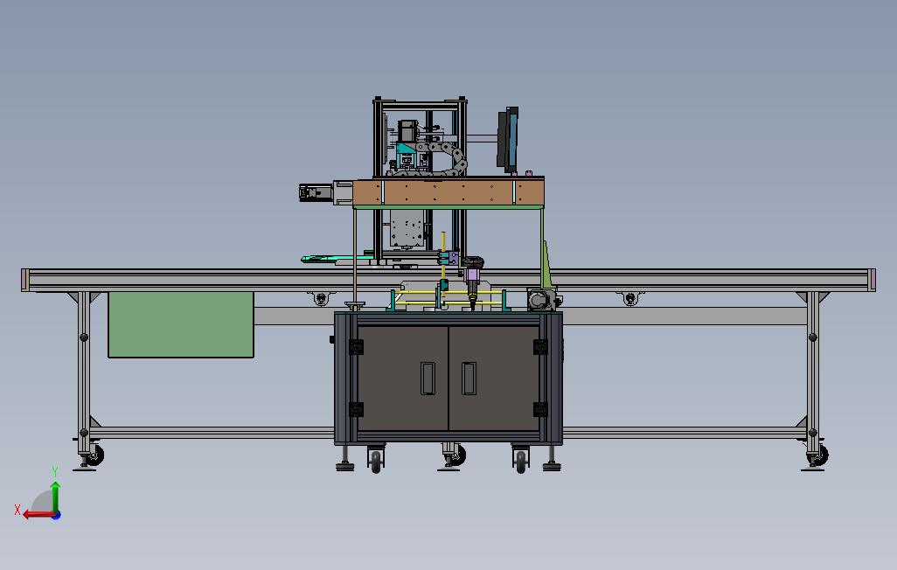Select the left cabinet door handle
Viewport: 897px width, 570px height.
pos(428,379)
